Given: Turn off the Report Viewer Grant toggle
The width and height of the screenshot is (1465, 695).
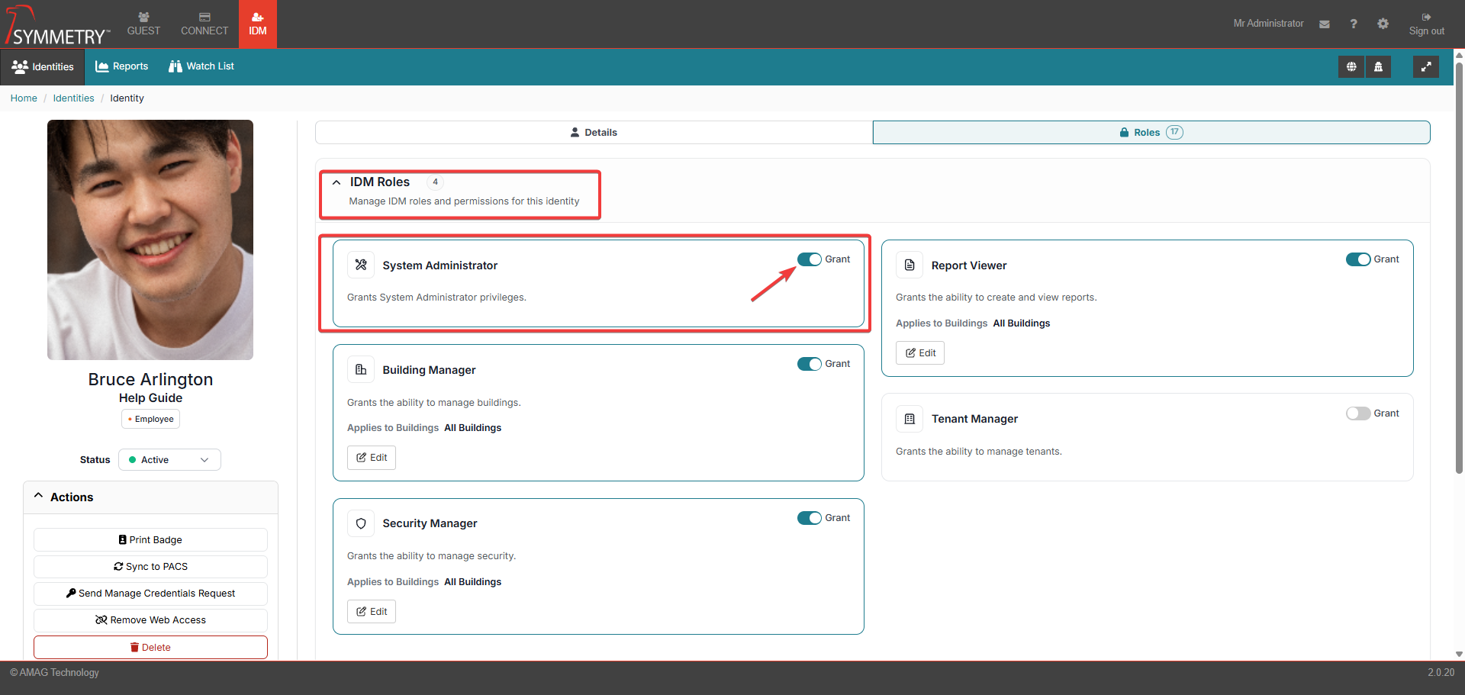Looking at the screenshot, I should 1357,259.
